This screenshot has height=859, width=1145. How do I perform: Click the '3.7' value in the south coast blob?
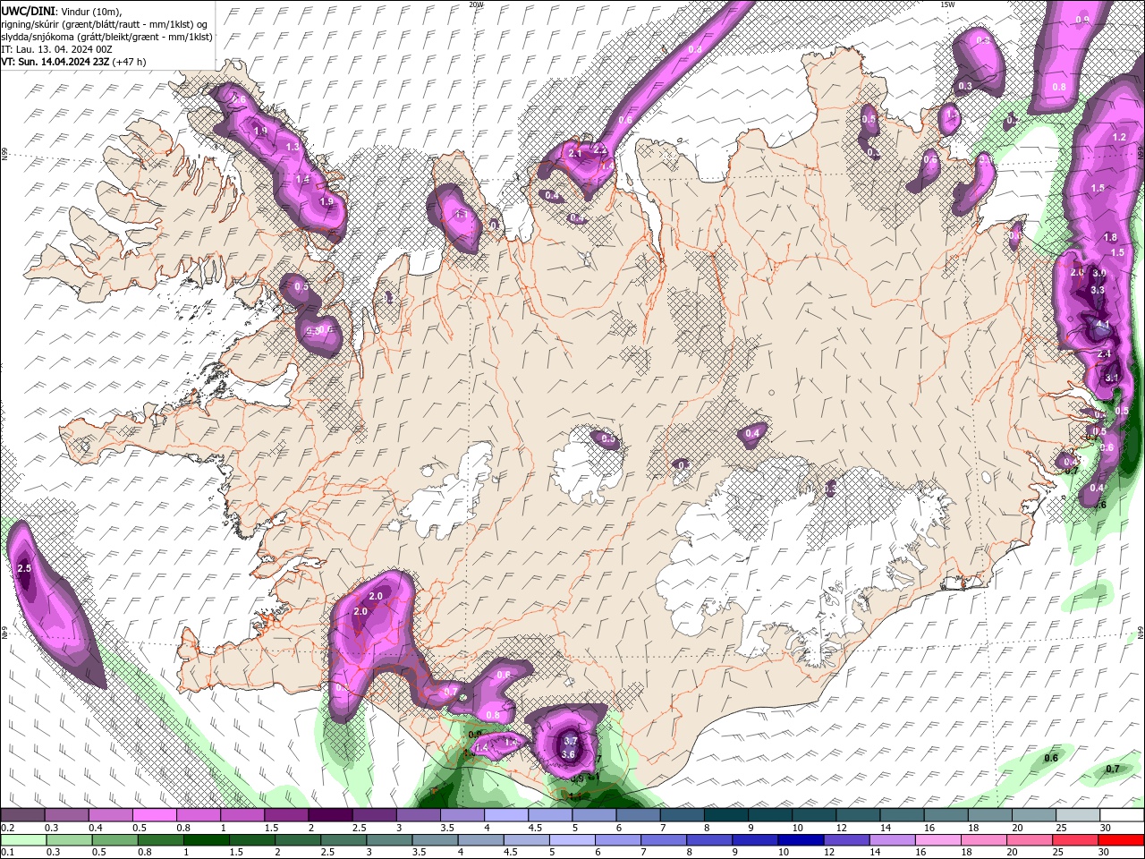570,741
